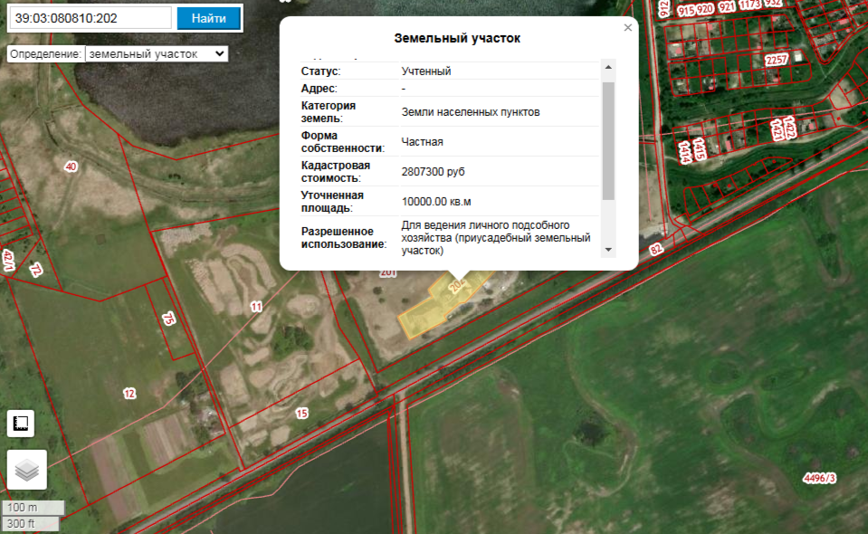Click the 100 m scale bar

(33, 508)
